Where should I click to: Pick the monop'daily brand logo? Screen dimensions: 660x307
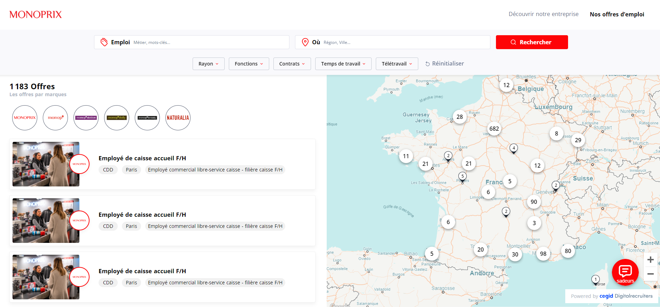coord(117,118)
